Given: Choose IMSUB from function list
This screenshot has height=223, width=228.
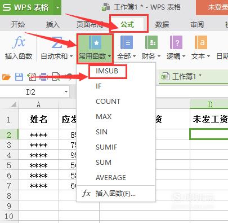Looking at the screenshot, I should 107,71.
